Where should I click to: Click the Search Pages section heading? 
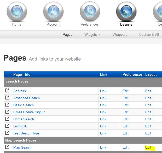(x=17, y=81)
